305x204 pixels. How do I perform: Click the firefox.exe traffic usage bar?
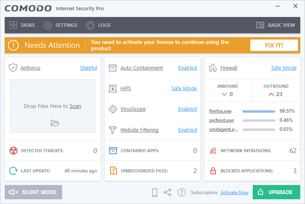(259, 111)
